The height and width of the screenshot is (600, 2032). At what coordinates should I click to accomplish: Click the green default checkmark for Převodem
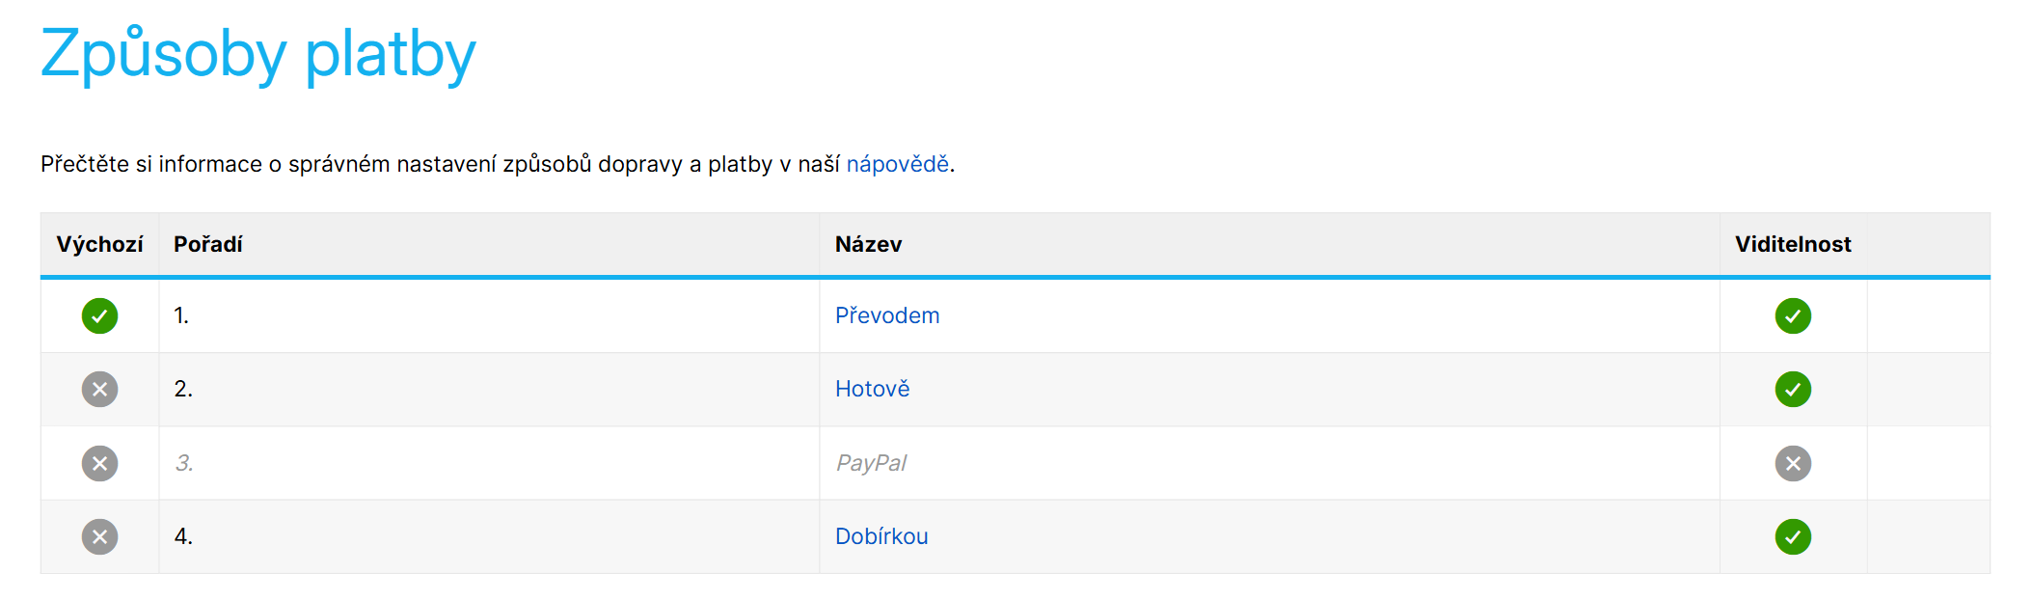(99, 315)
